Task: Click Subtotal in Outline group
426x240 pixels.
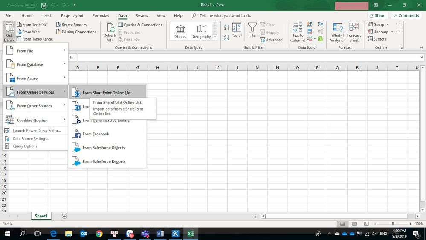Action: point(377,39)
